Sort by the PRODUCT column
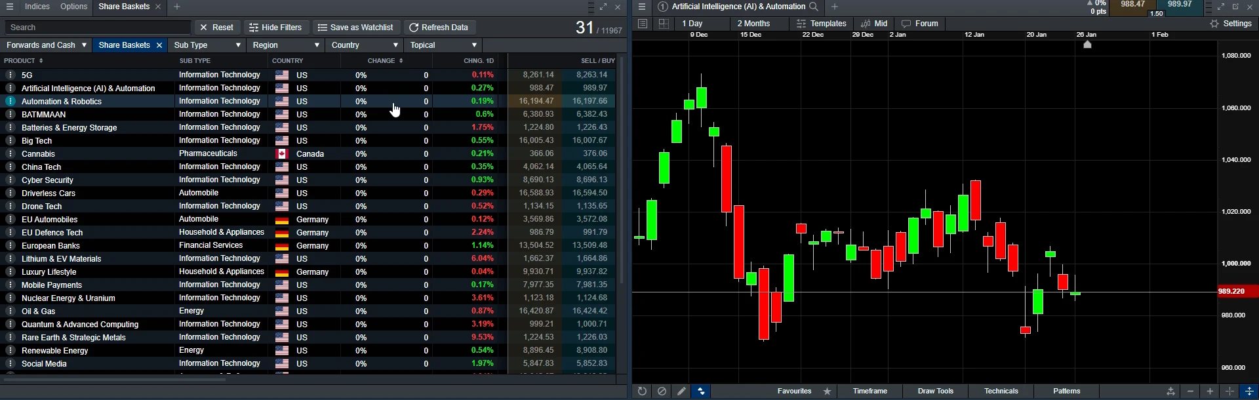Image resolution: width=1259 pixels, height=400 pixels. pyautogui.click(x=24, y=60)
